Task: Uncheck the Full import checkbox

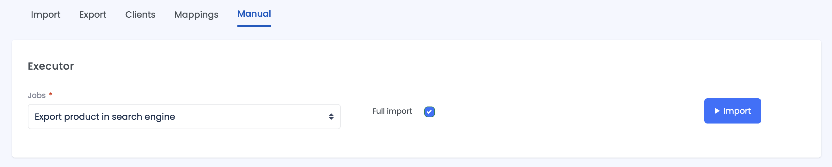Action: click(x=429, y=112)
